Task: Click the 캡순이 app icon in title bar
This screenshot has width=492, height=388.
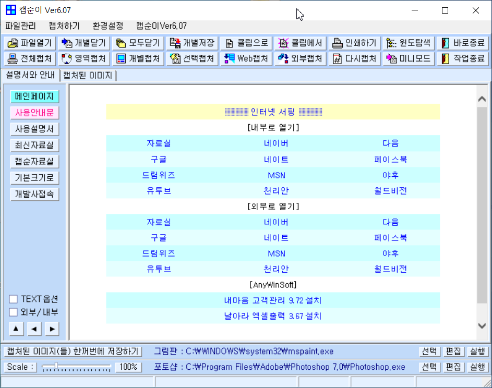Action: coord(10,10)
